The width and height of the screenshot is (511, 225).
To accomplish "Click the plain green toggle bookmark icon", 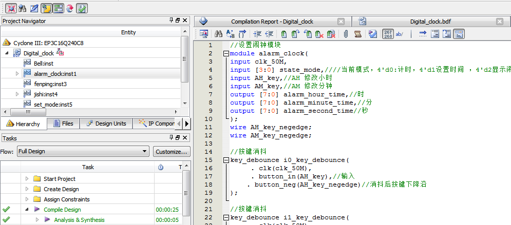I will (x=284, y=34).
